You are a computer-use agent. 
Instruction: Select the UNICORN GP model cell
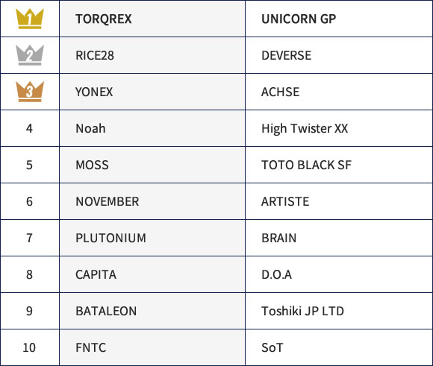[339, 19]
